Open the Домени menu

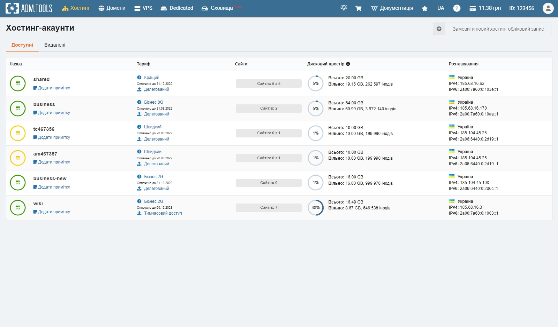click(x=112, y=8)
